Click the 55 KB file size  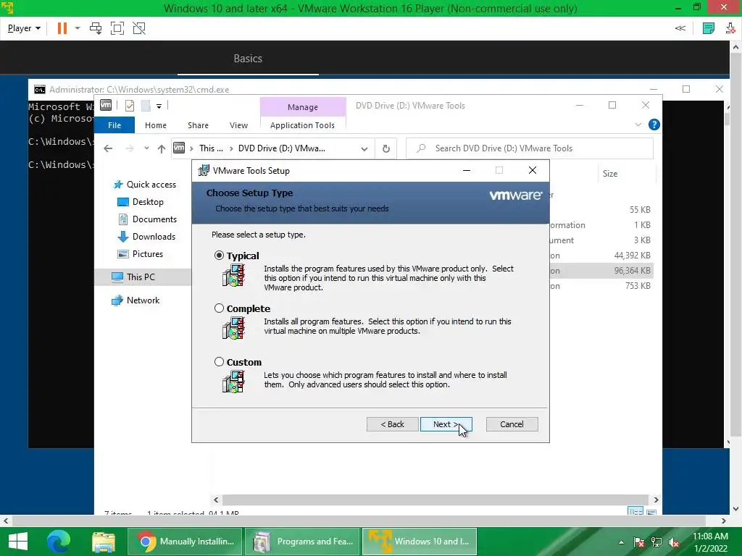[x=640, y=209]
